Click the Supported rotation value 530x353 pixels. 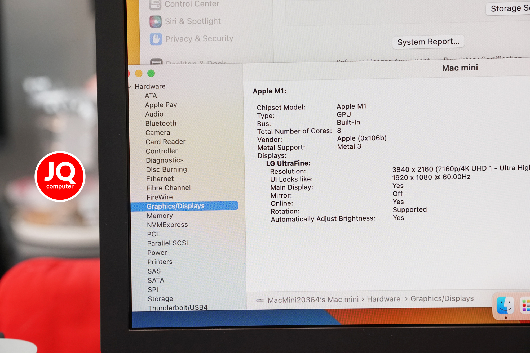[x=410, y=210]
